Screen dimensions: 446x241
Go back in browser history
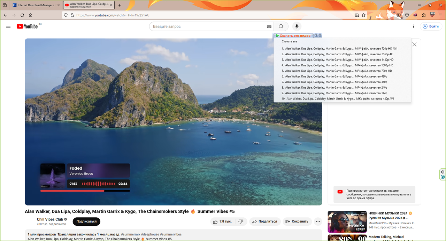coord(6,15)
